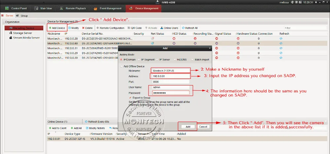This screenshot has height=154, width=330.
Task: Select Encoding Device in Organization tree
Action: pyautogui.click(x=24, y=28)
